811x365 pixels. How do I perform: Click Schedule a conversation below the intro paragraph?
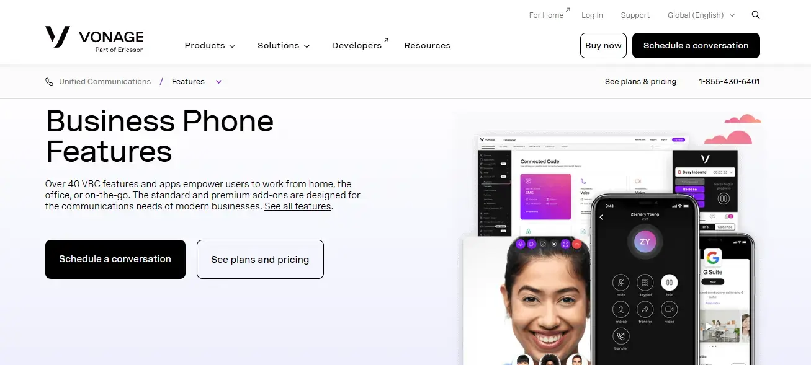point(115,259)
